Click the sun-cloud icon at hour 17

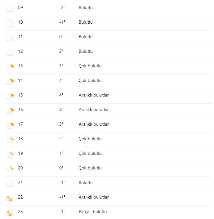coord(10,125)
